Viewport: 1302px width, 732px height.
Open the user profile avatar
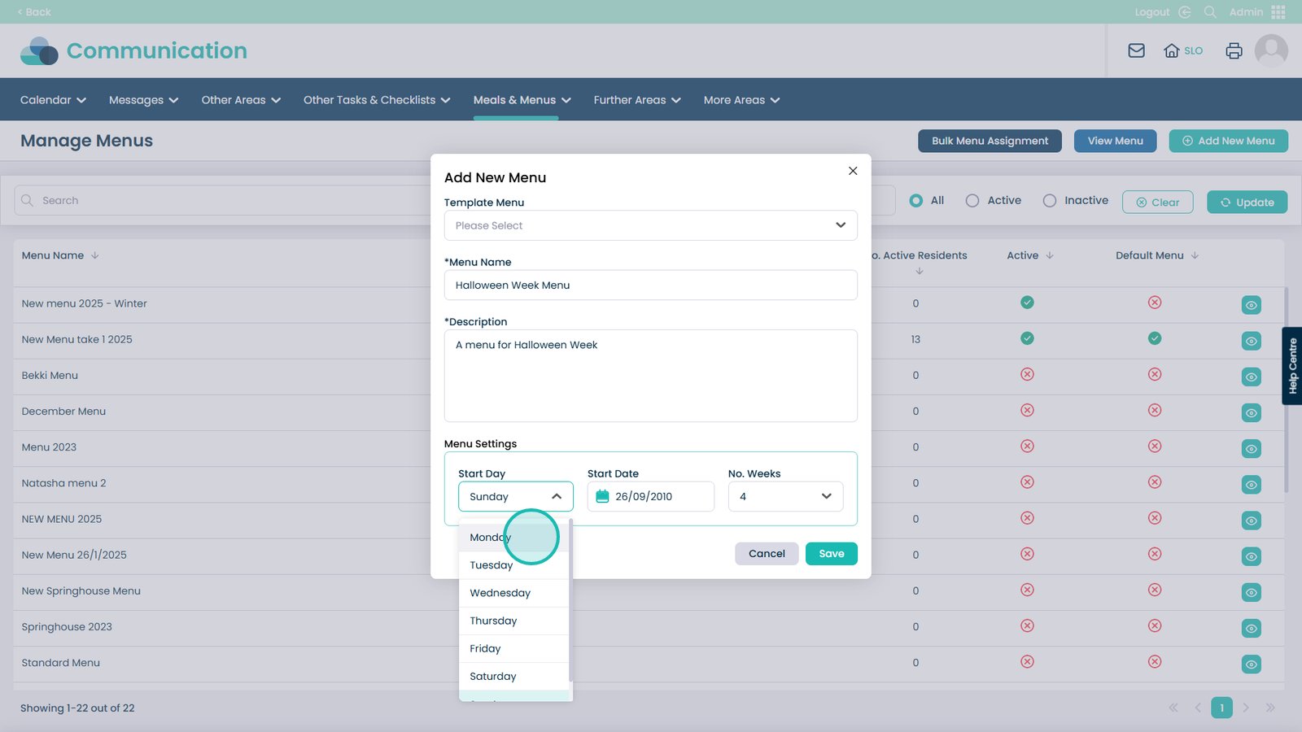[1270, 50]
